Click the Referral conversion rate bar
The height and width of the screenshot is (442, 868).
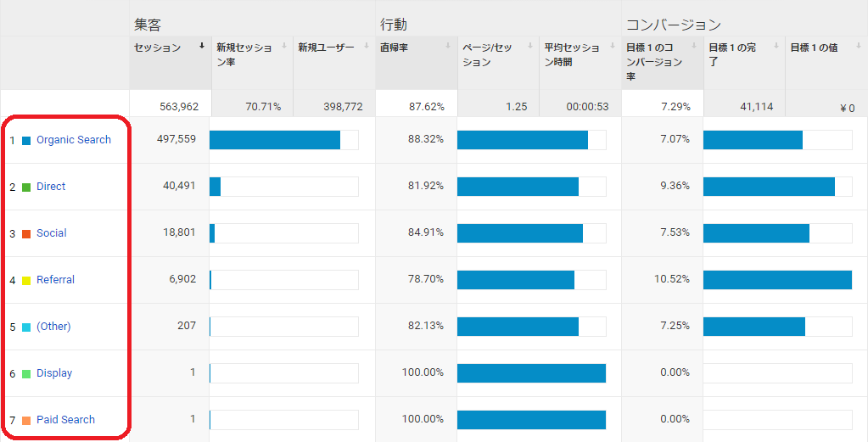click(777, 280)
